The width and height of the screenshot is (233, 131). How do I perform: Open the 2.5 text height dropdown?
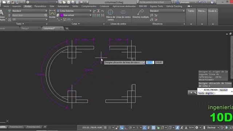pos(29,19)
